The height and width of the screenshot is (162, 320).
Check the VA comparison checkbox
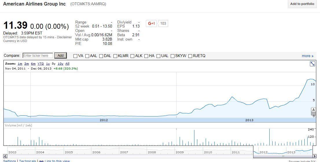click(x=75, y=56)
